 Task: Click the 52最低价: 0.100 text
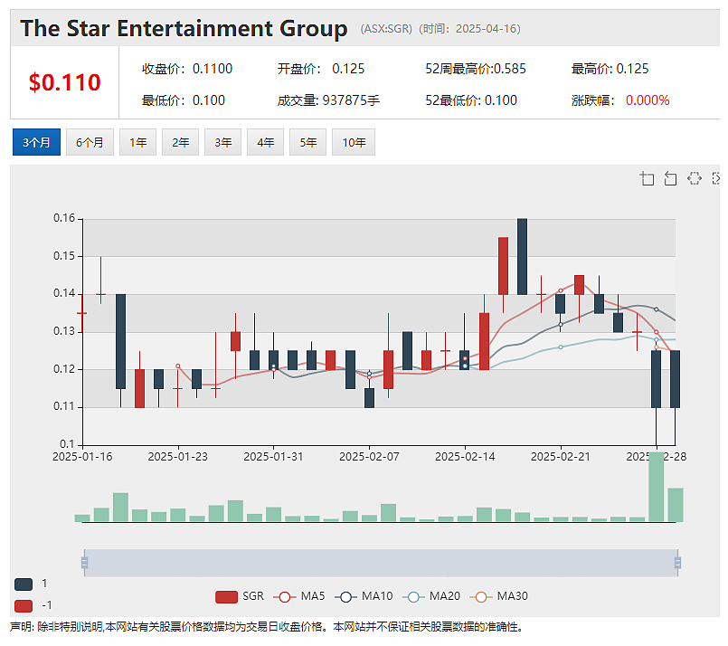pyautogui.click(x=471, y=100)
